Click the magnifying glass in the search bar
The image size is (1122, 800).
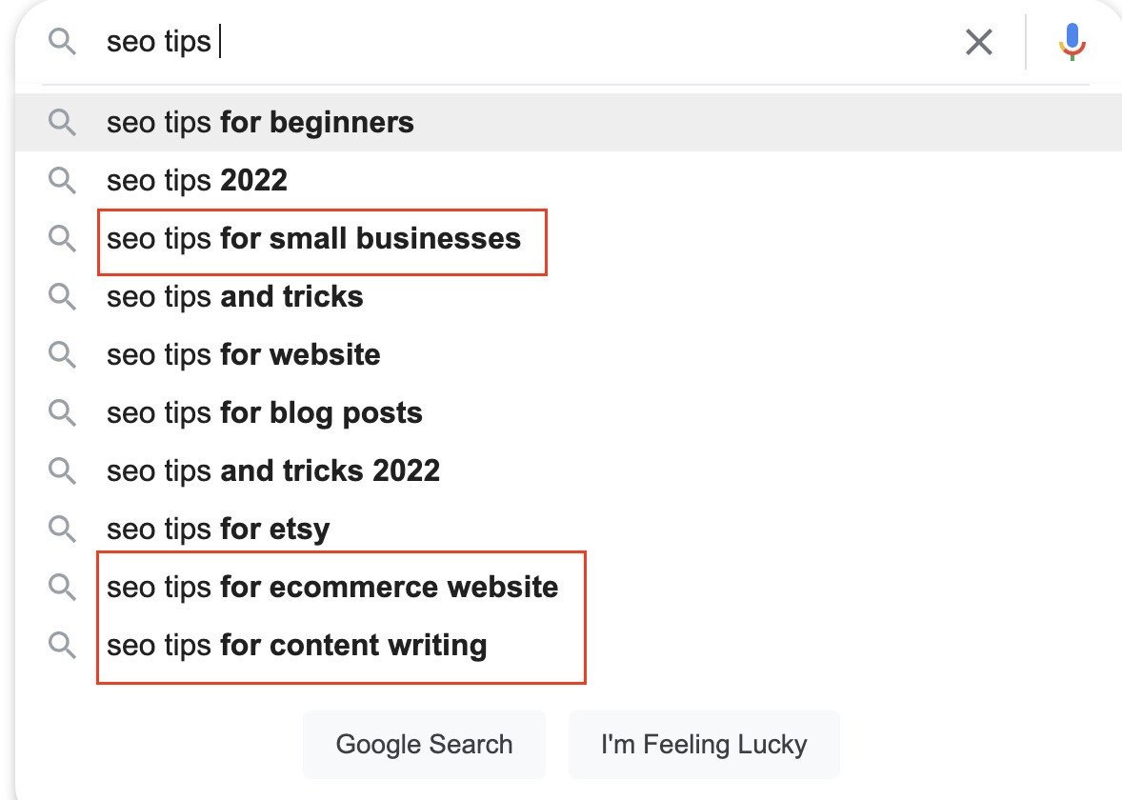63,42
